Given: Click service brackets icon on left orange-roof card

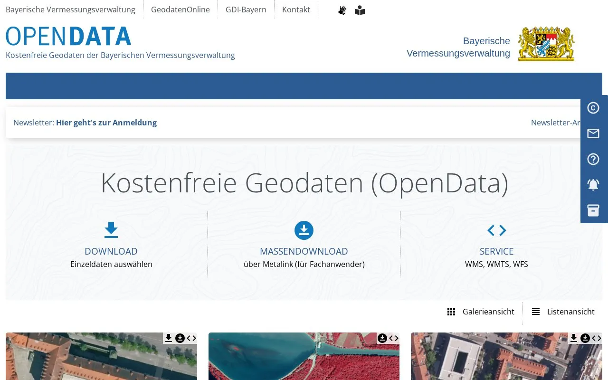Looking at the screenshot, I should click(x=191, y=338).
